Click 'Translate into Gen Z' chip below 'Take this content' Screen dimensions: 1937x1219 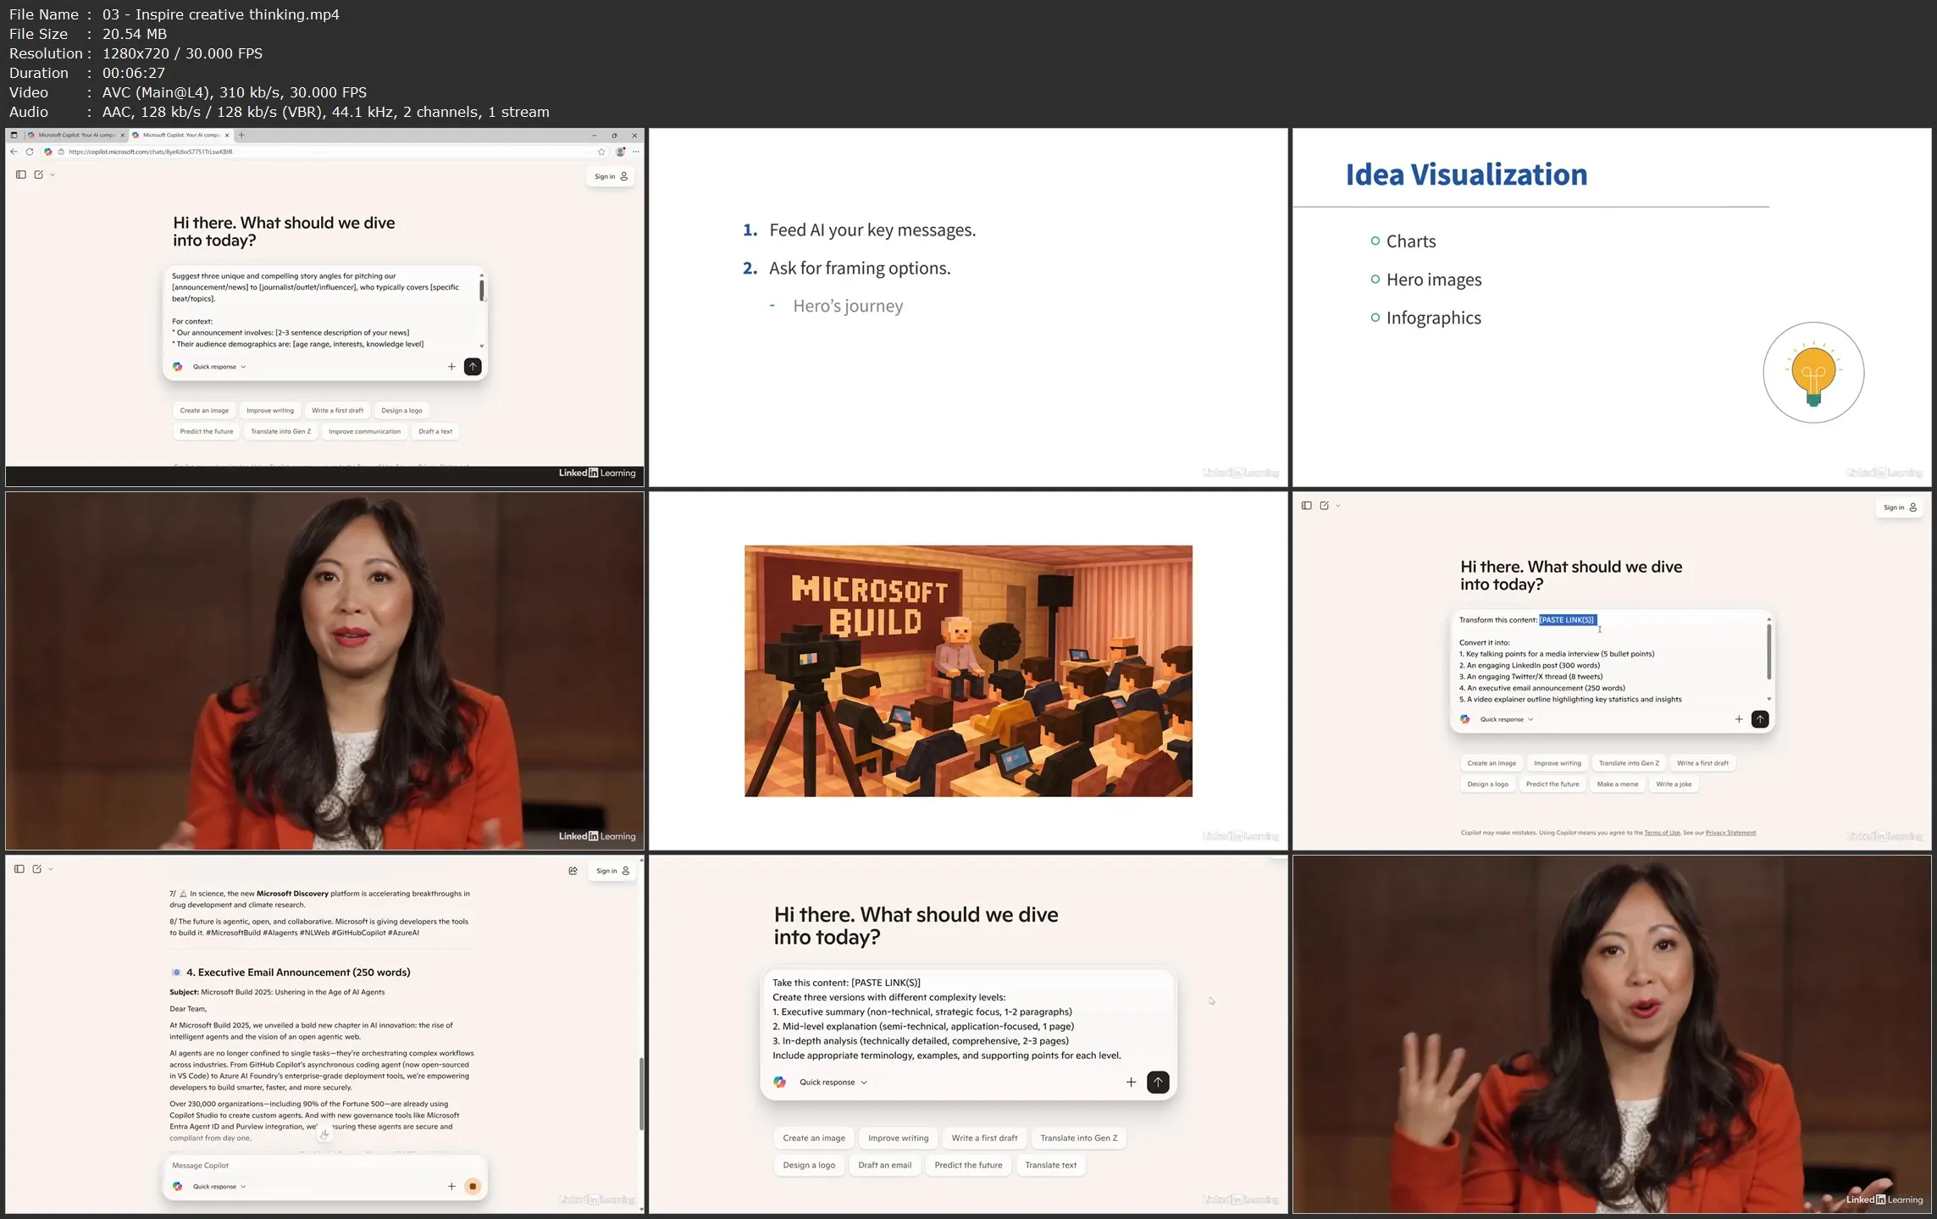point(1078,1139)
